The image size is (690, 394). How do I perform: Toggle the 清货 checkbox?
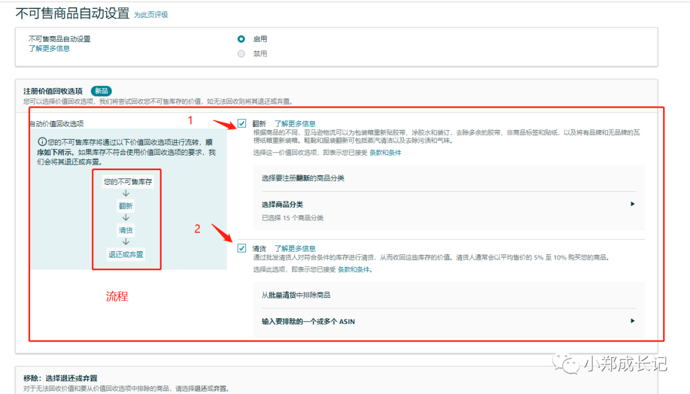241,248
